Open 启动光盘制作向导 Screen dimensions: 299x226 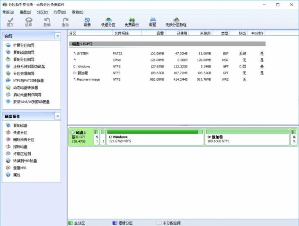coord(24,95)
